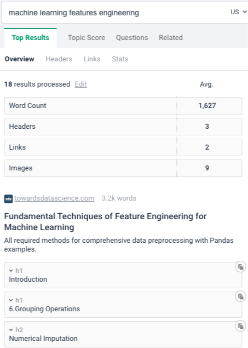Select the Top Results tab
Image resolution: width=248 pixels, height=348 pixels.
click(x=30, y=38)
